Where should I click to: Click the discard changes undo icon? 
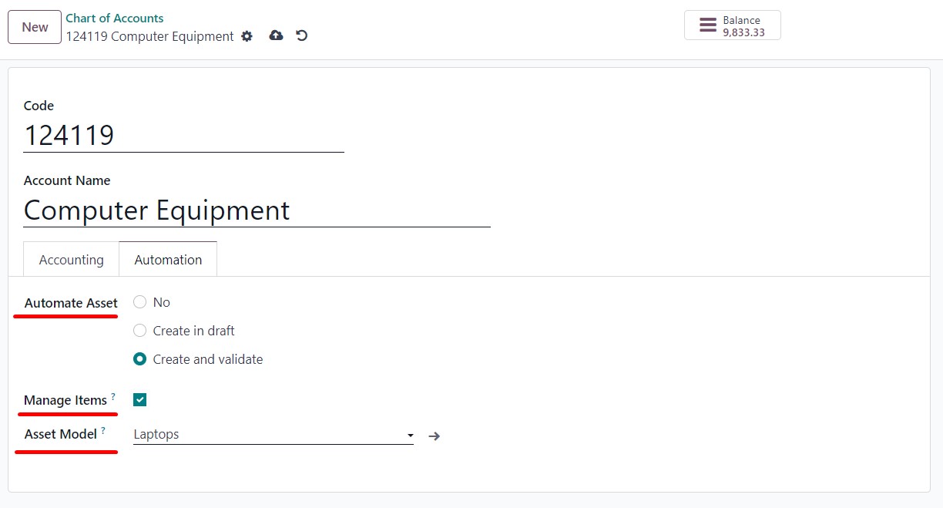click(x=302, y=35)
